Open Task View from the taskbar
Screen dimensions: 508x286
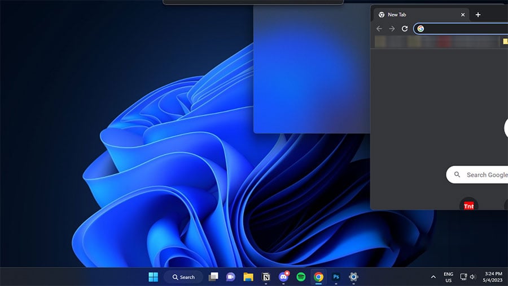click(x=213, y=277)
